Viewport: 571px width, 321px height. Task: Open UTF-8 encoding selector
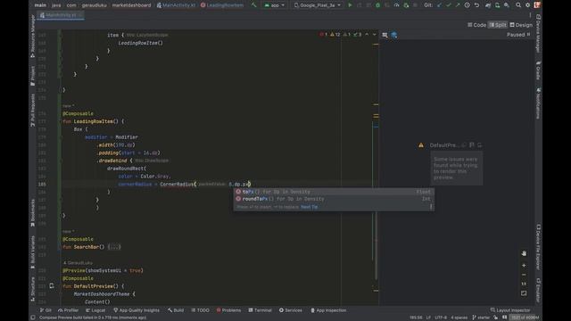point(440,317)
